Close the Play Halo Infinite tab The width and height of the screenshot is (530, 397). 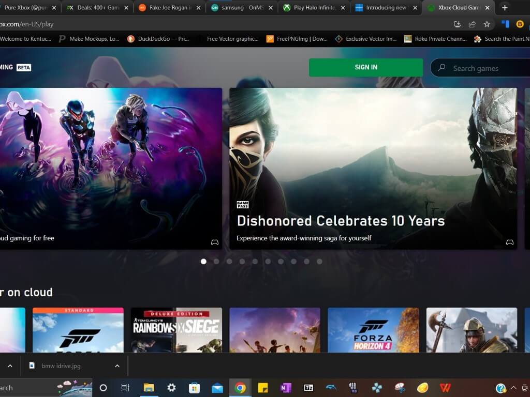343,7
